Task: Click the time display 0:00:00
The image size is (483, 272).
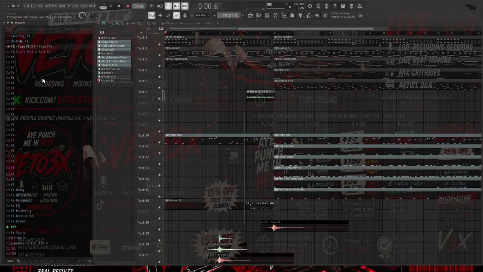Action: click(x=208, y=6)
